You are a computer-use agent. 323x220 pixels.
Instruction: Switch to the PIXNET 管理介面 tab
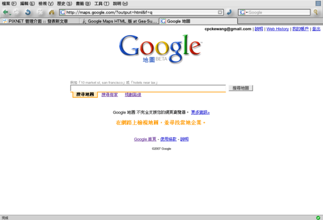pos(40,21)
